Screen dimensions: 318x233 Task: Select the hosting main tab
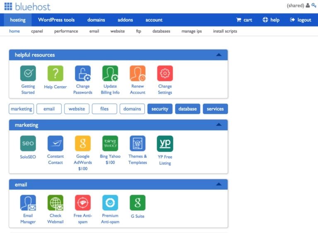(x=18, y=20)
